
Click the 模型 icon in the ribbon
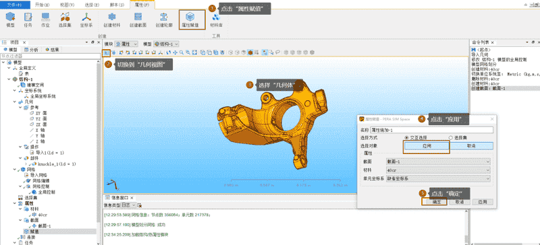point(10,20)
